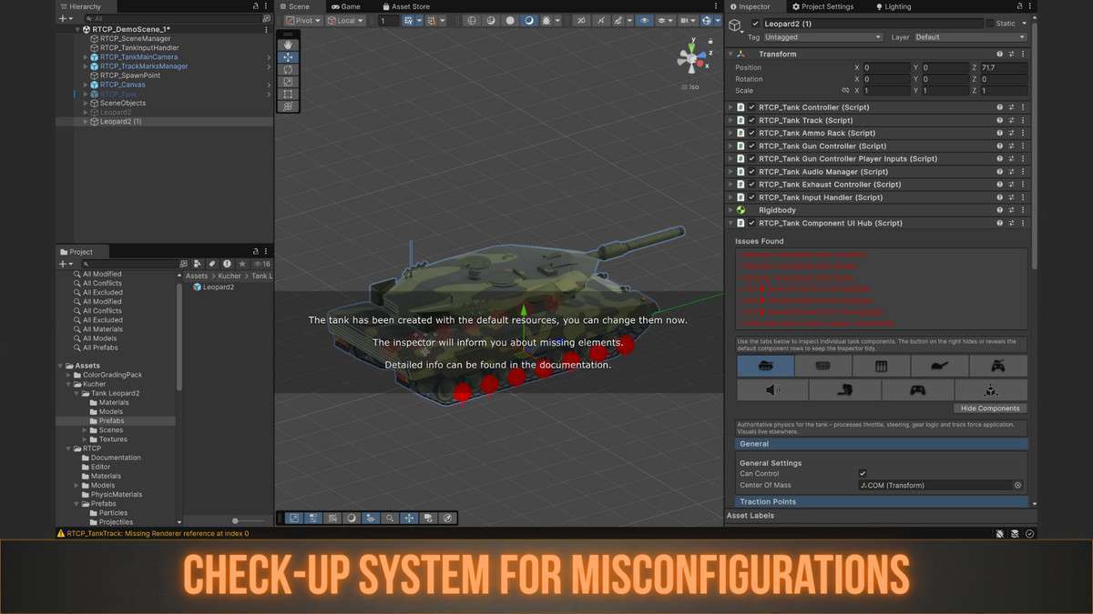1093x614 pixels.
Task: Disable RTCP_Tank Ammo Rack script checkbox
Action: coord(751,133)
